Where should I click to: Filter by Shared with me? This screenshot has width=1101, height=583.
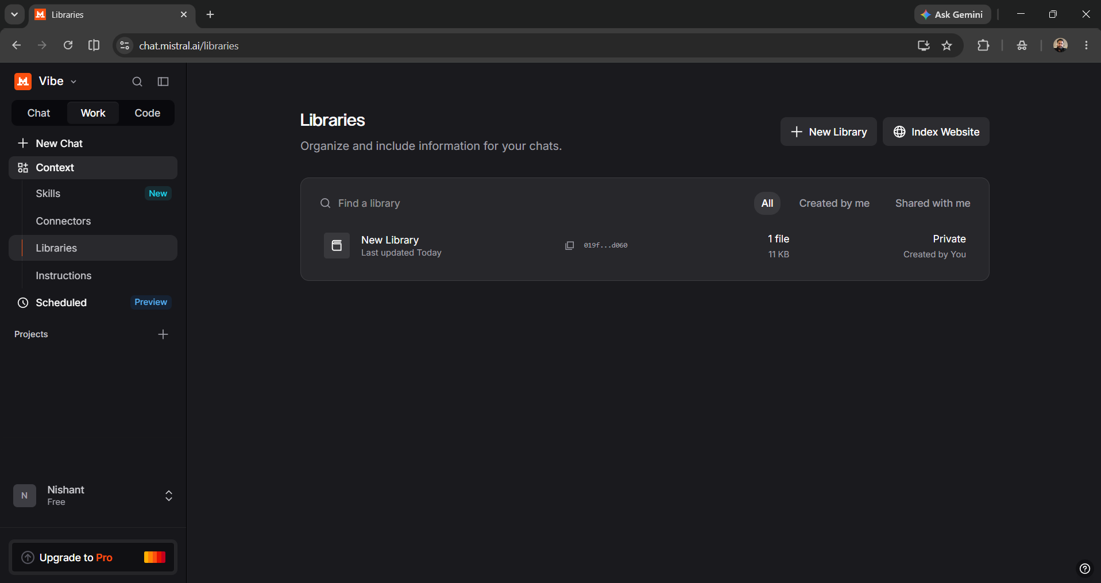(x=933, y=203)
